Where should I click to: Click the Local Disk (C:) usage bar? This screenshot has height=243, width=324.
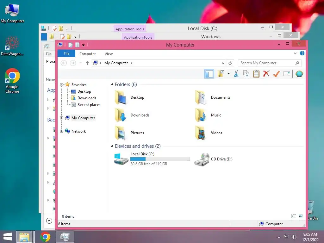[160, 159]
